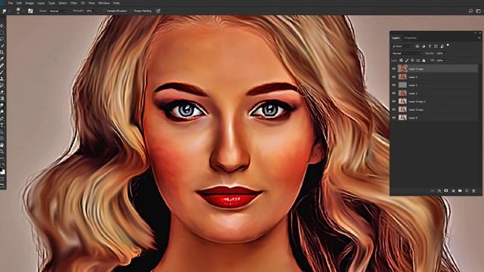484x272 pixels.
Task: Select the Layer 2 gray thumbnail
Action: pyautogui.click(x=402, y=85)
